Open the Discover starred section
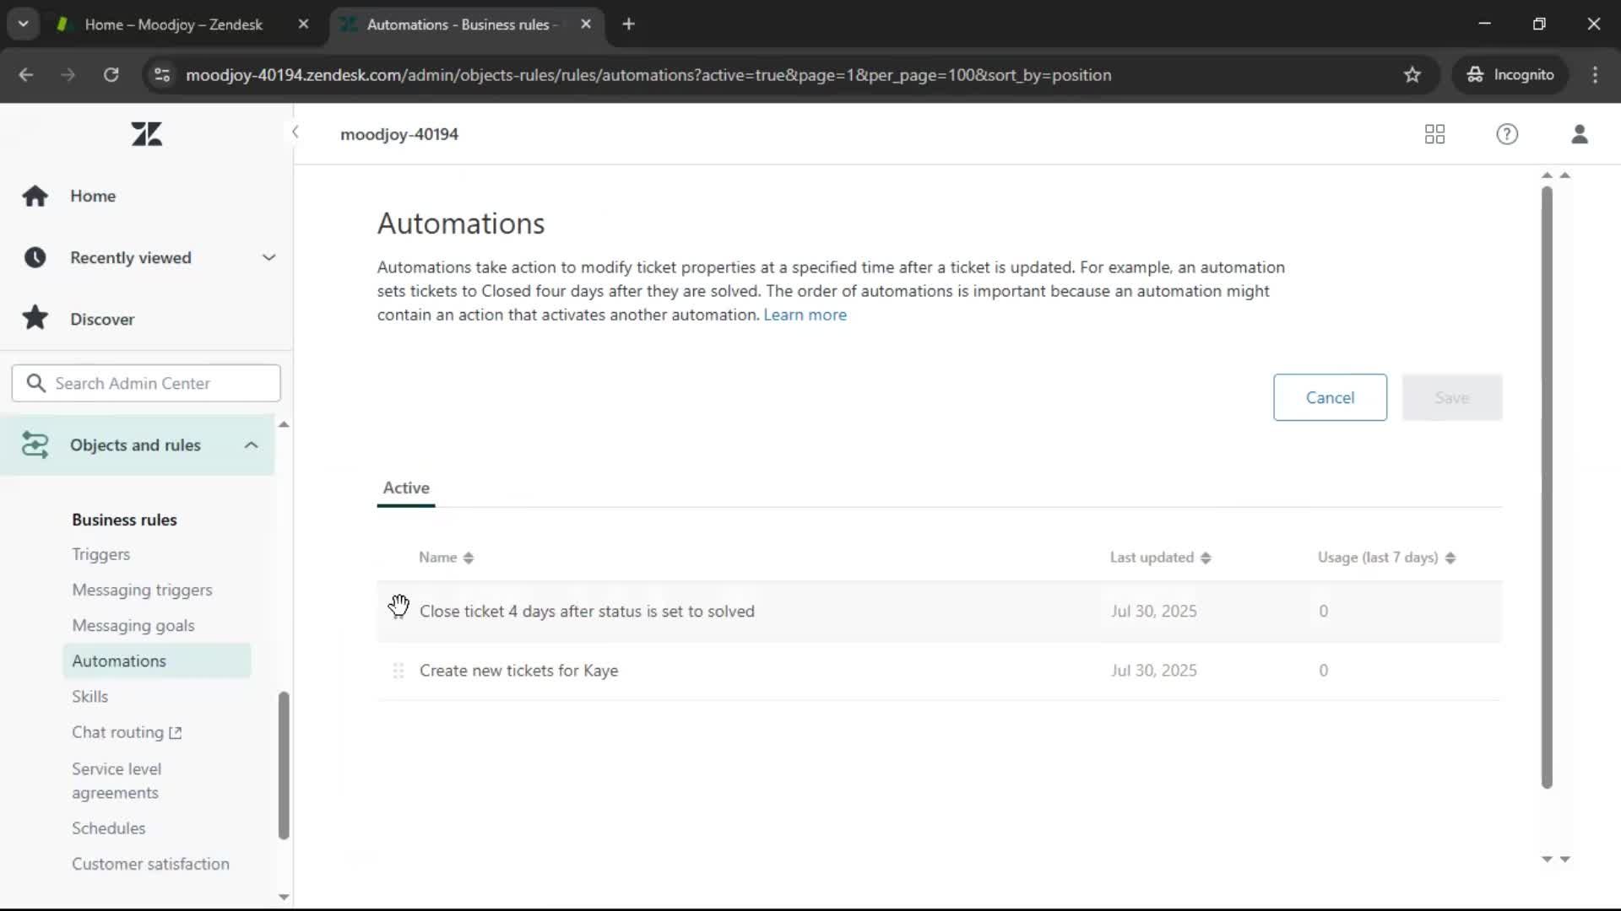1621x911 pixels. coord(102,319)
